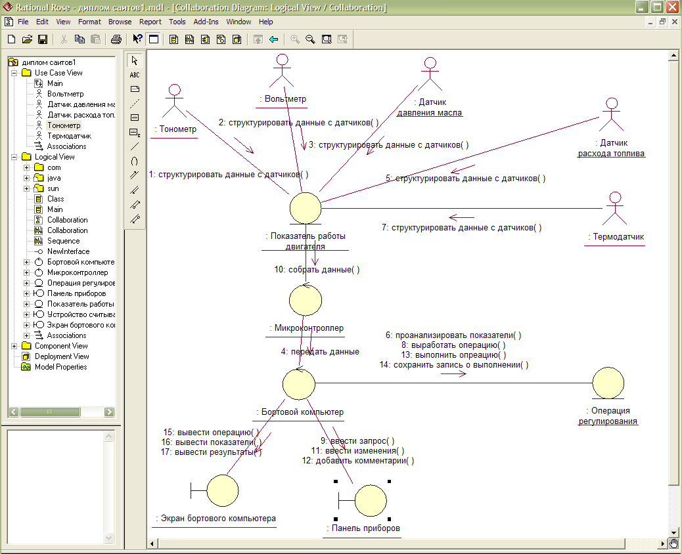Select the Object tool in the toolbox
The height and width of the screenshot is (554, 682).
[x=135, y=117]
